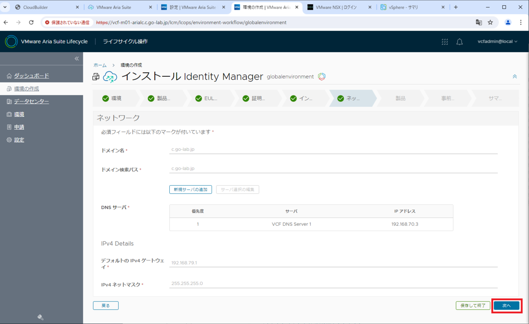
Task: Click the 設定 gear icon in sidebar
Action: tap(9, 140)
